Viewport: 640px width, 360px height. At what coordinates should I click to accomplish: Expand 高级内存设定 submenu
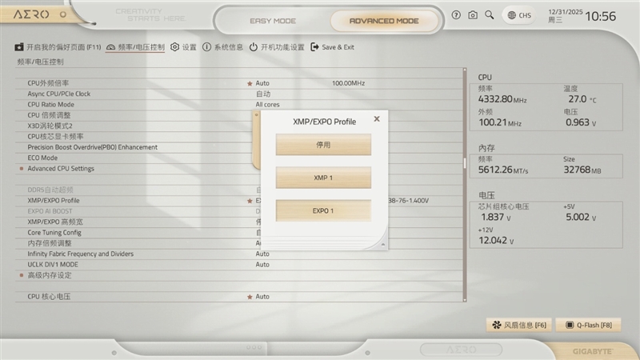click(50, 275)
